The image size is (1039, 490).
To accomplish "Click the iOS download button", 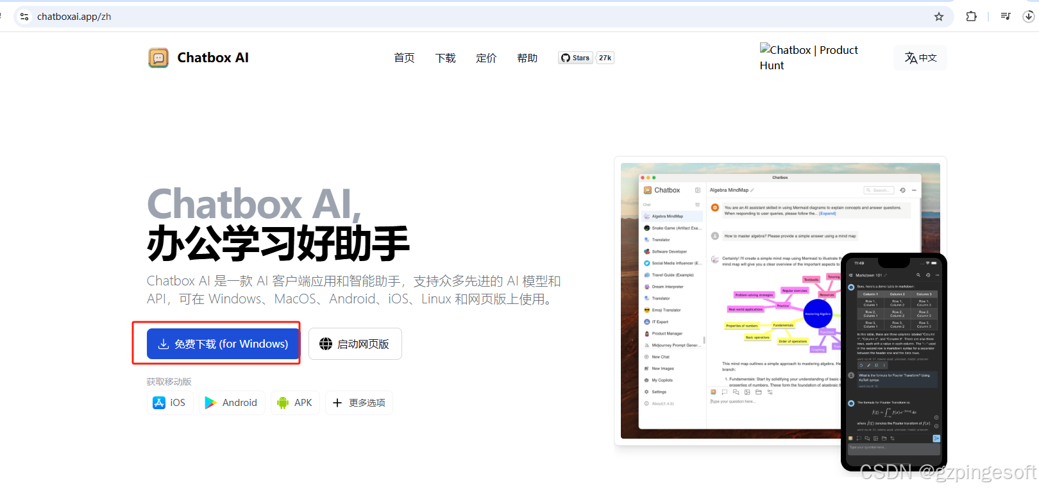I will pyautogui.click(x=170, y=403).
